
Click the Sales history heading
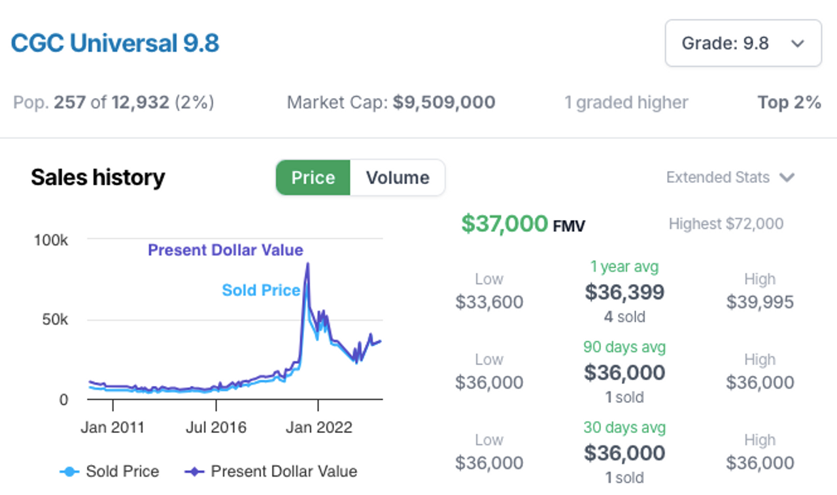(98, 178)
